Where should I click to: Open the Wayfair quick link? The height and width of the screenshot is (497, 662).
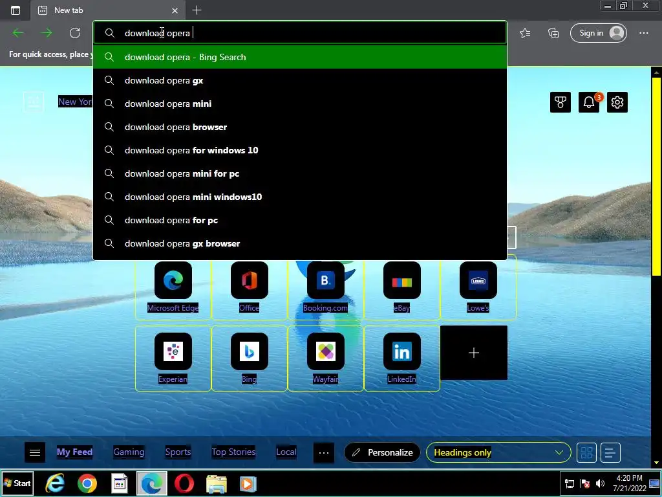click(326, 359)
